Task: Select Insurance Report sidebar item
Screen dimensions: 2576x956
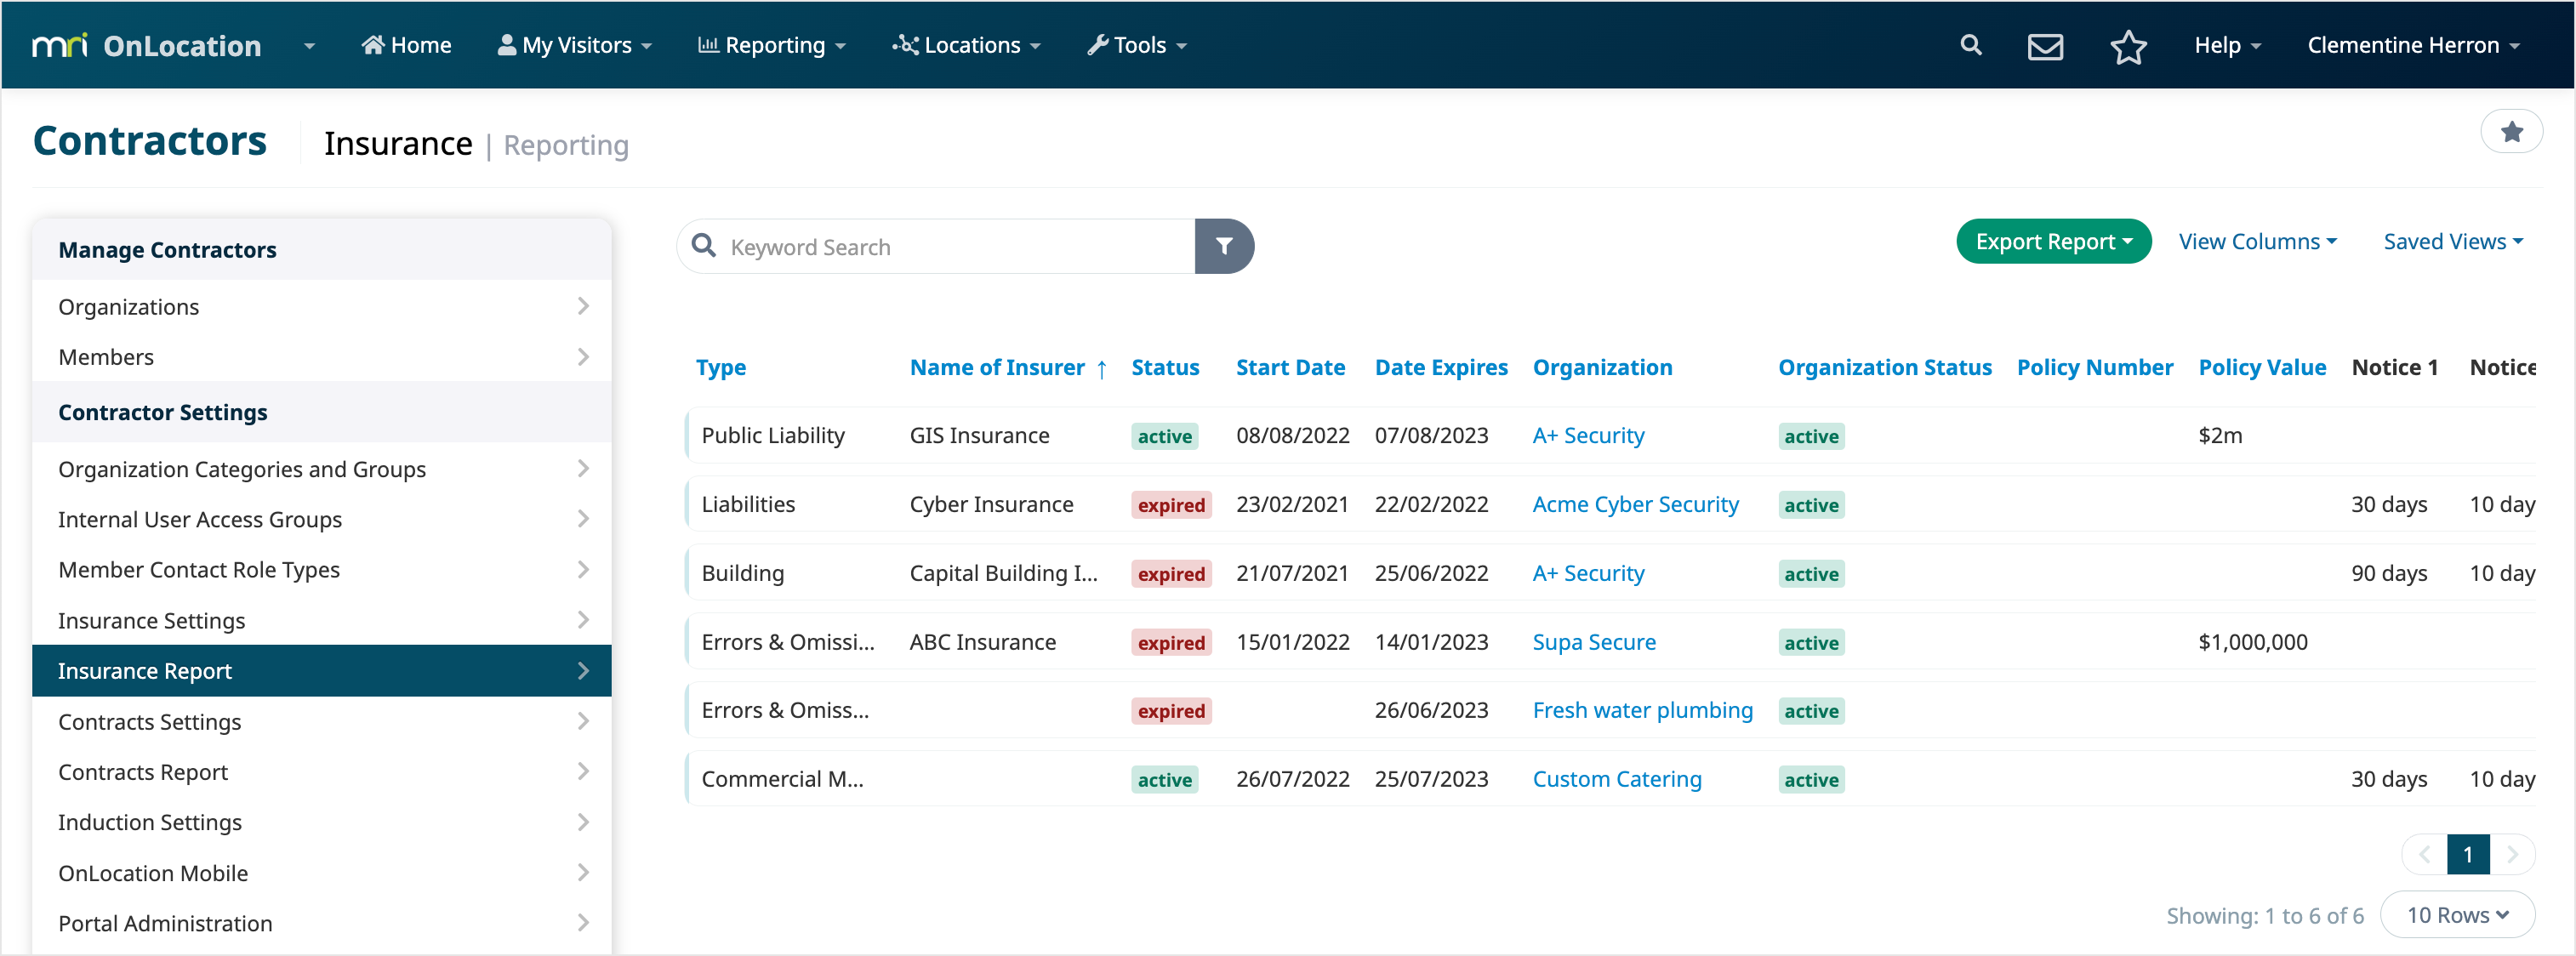Action: click(x=322, y=670)
